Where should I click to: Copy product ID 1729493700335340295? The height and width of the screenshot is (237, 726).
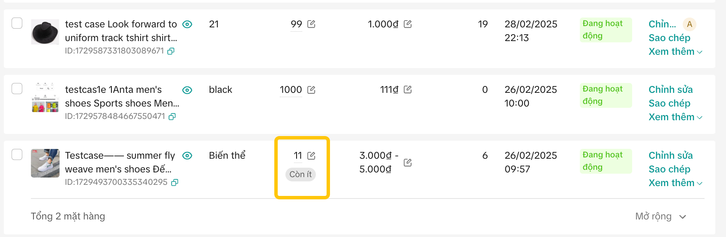click(174, 182)
